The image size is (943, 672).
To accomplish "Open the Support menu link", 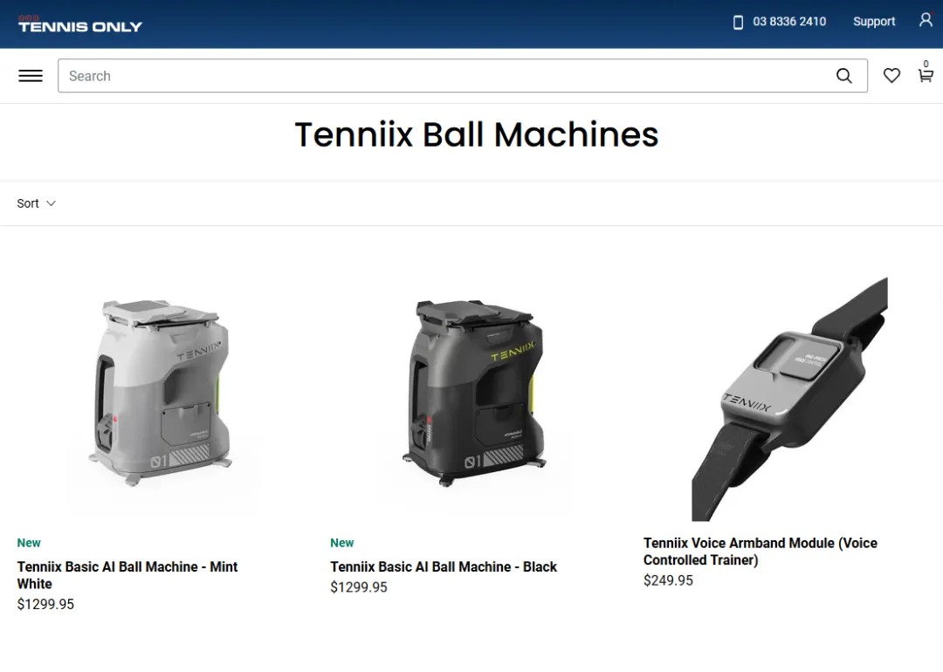I will [x=874, y=22].
